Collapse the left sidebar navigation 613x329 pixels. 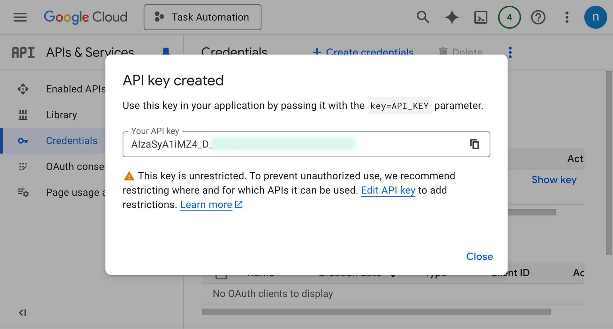pos(22,313)
